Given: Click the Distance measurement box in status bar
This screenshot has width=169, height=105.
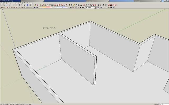Looking at the screenshot, I should pyautogui.click(x=163, y=104).
